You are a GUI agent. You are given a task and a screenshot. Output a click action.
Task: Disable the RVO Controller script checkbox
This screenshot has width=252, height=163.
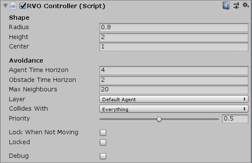[x=23, y=6]
